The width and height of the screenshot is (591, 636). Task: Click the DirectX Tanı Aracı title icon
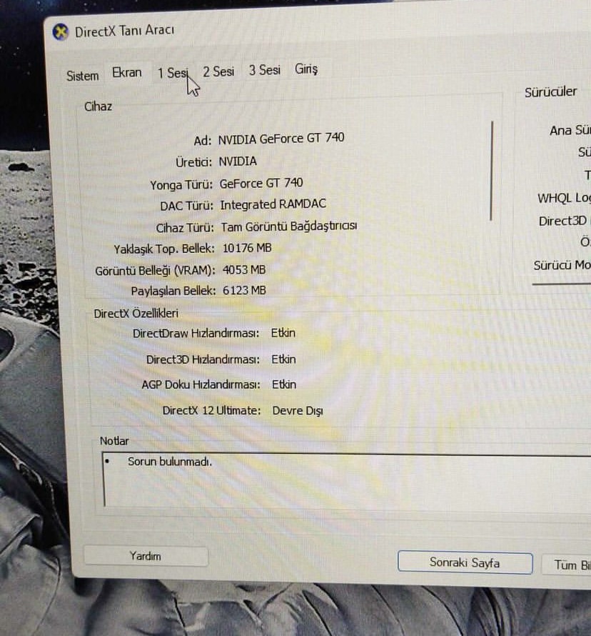(61, 32)
